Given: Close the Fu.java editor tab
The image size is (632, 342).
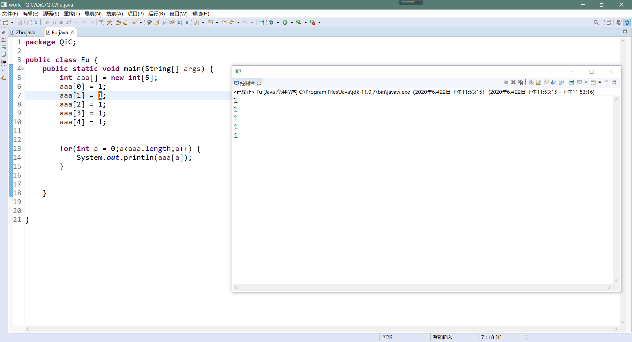Looking at the screenshot, I should [x=72, y=32].
